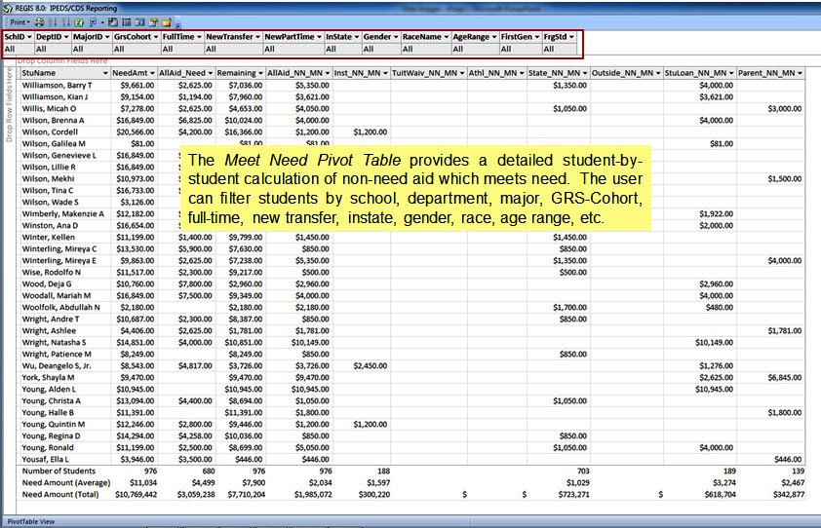This screenshot has width=821, height=528.
Task: Select the student name Wilson, Cordell
Action: (x=50, y=132)
